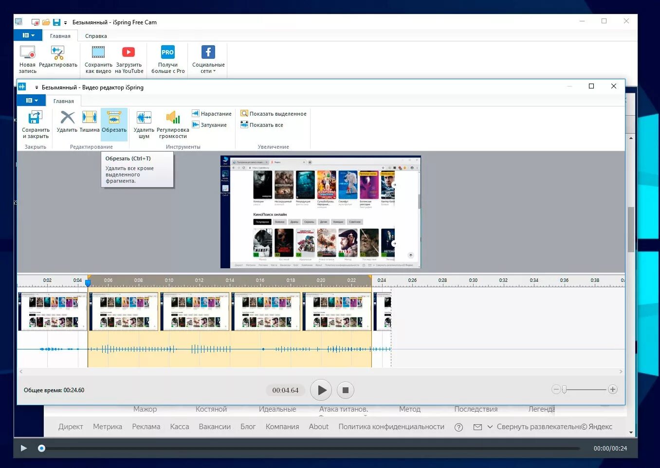Click open folder icon in title bar
The height and width of the screenshot is (468, 660).
(x=46, y=22)
